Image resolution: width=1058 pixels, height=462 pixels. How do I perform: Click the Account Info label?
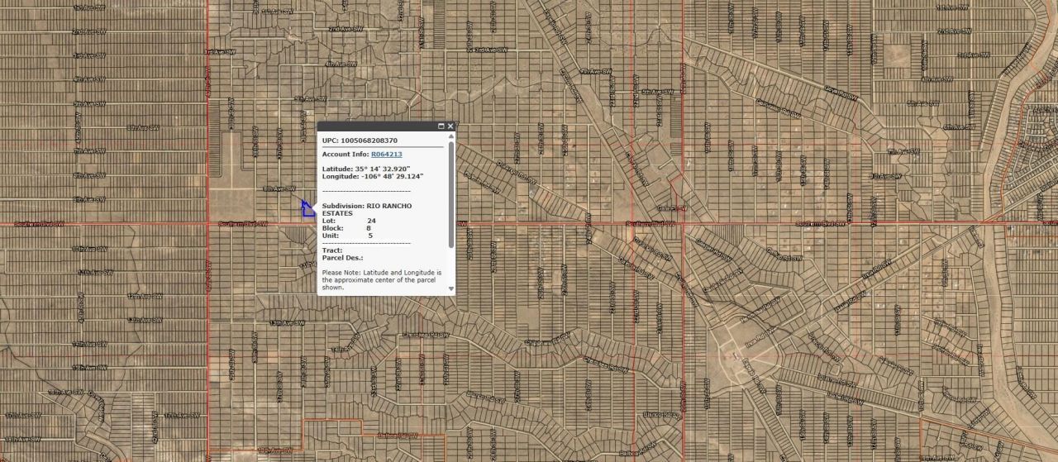(x=345, y=155)
